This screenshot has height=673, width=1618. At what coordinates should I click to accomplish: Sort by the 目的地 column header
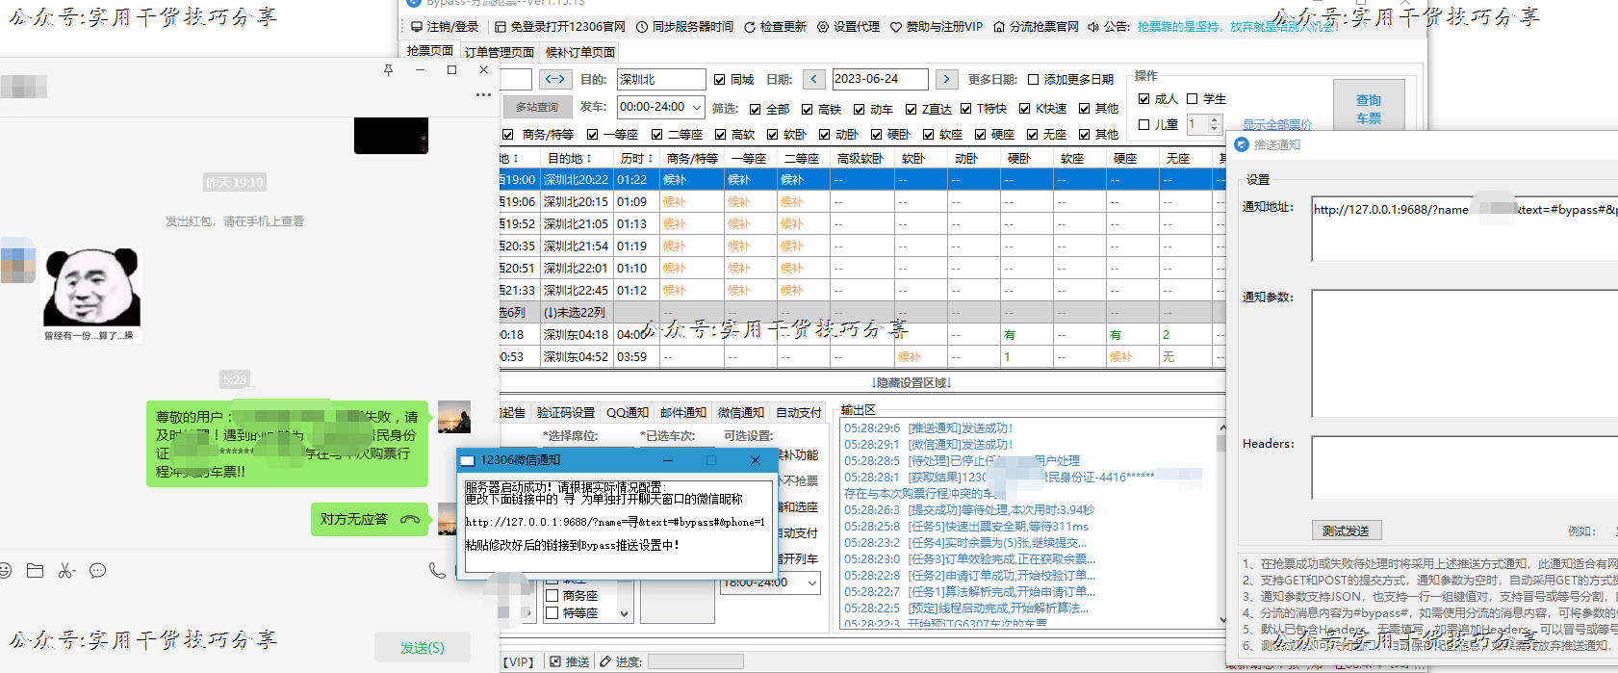[x=569, y=158]
